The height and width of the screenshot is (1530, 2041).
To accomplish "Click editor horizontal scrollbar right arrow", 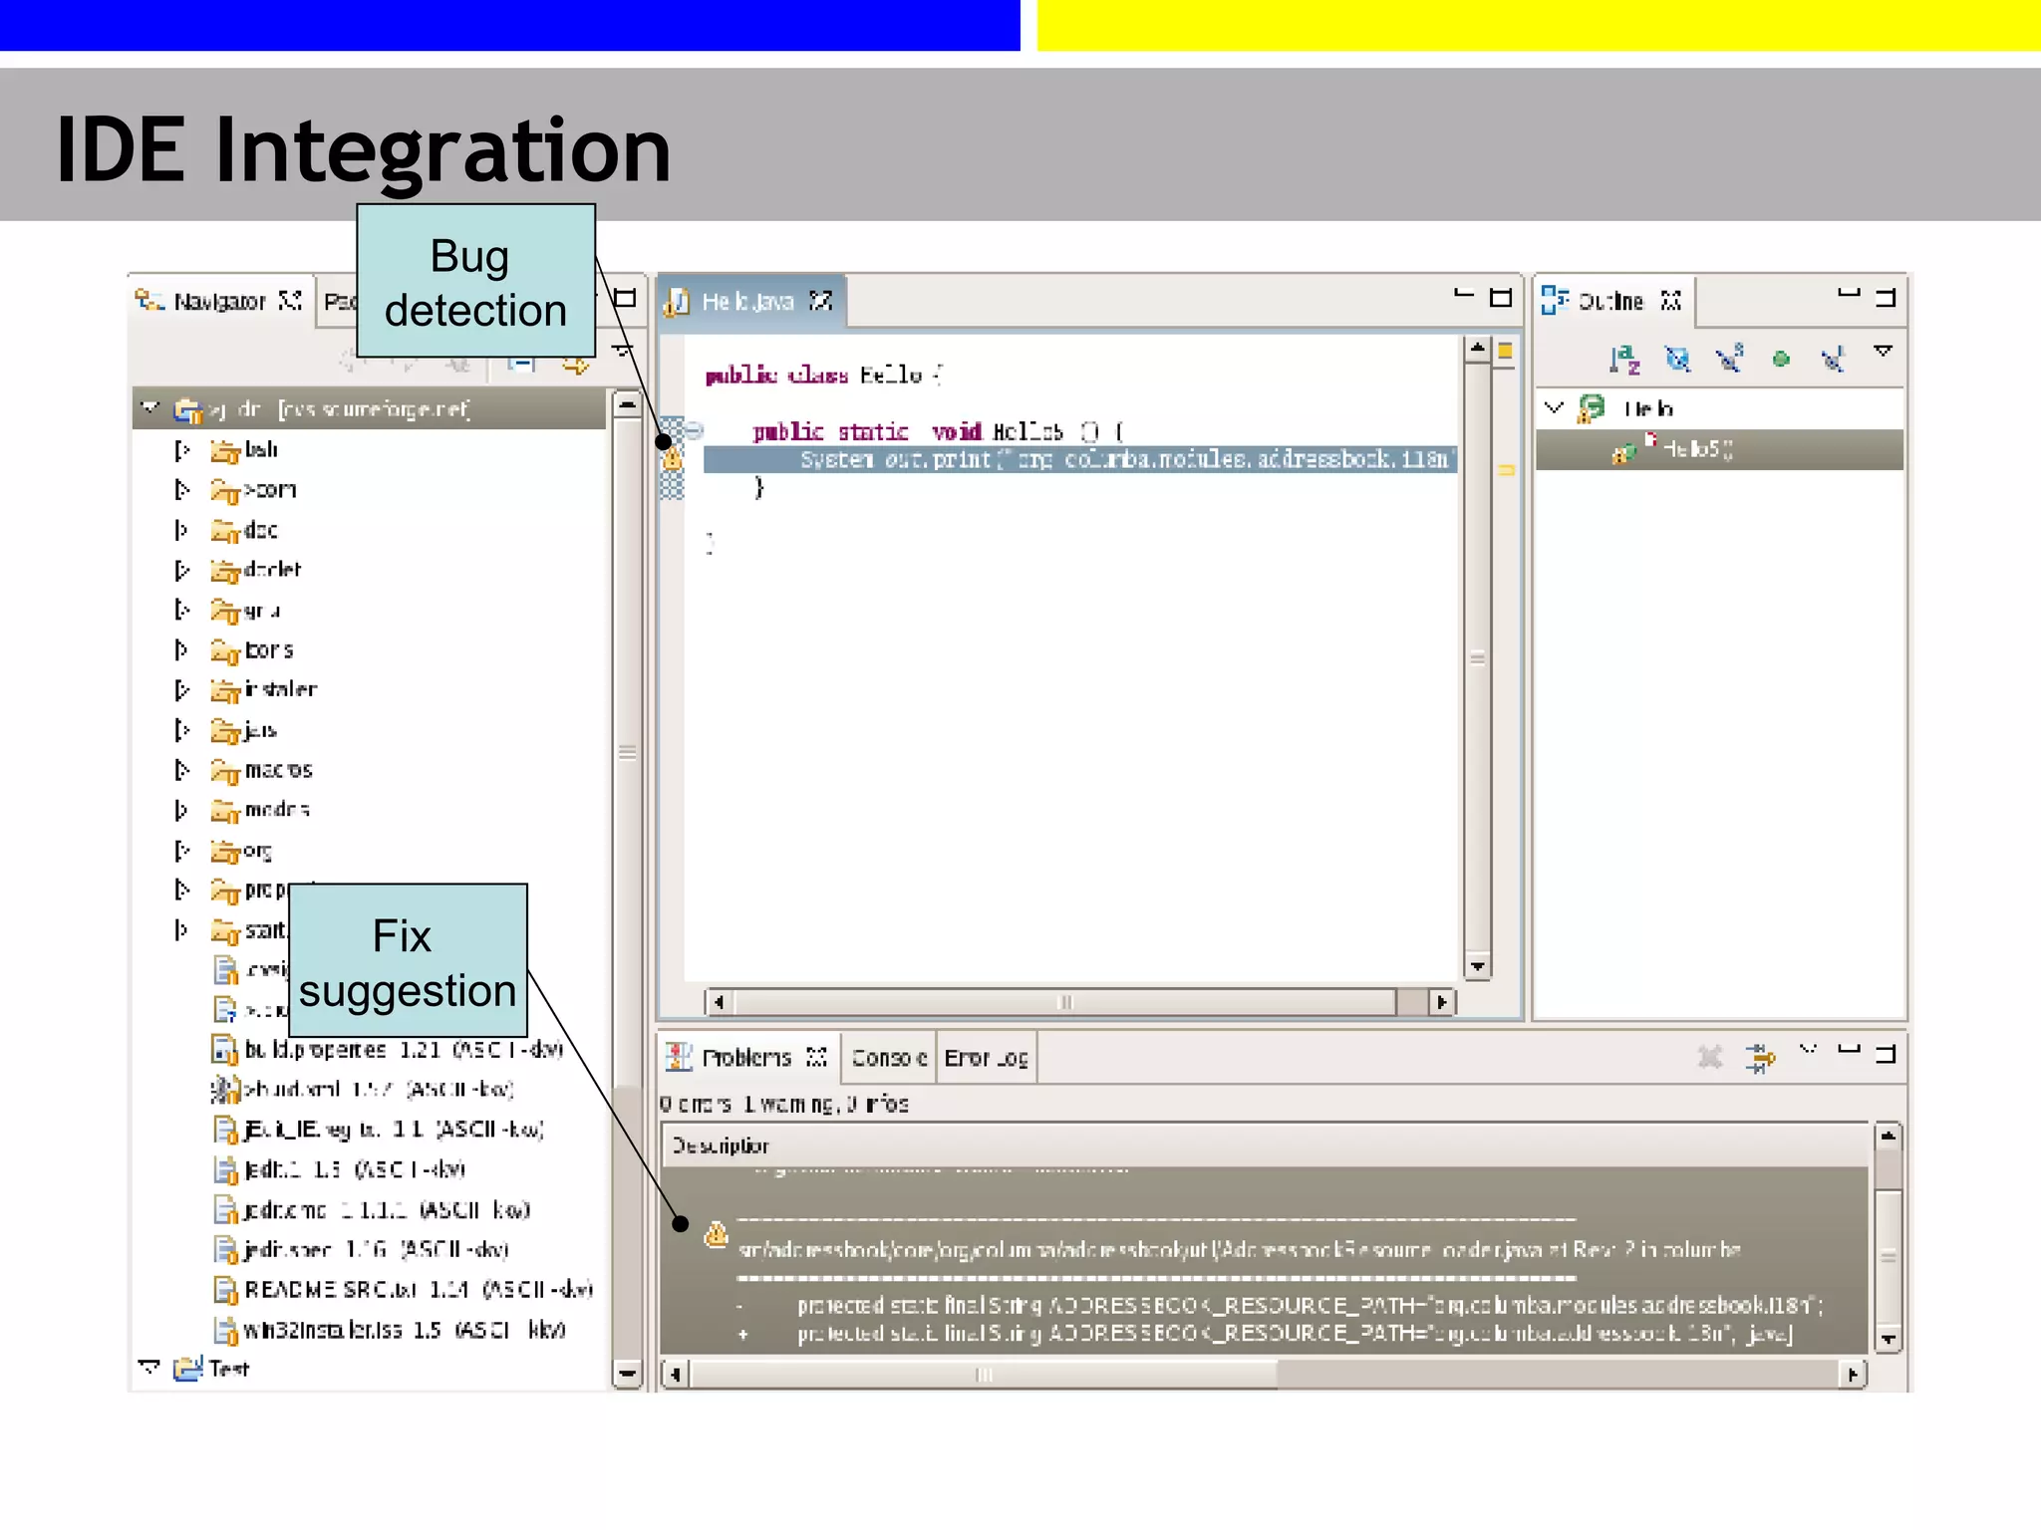I will [x=1441, y=1002].
